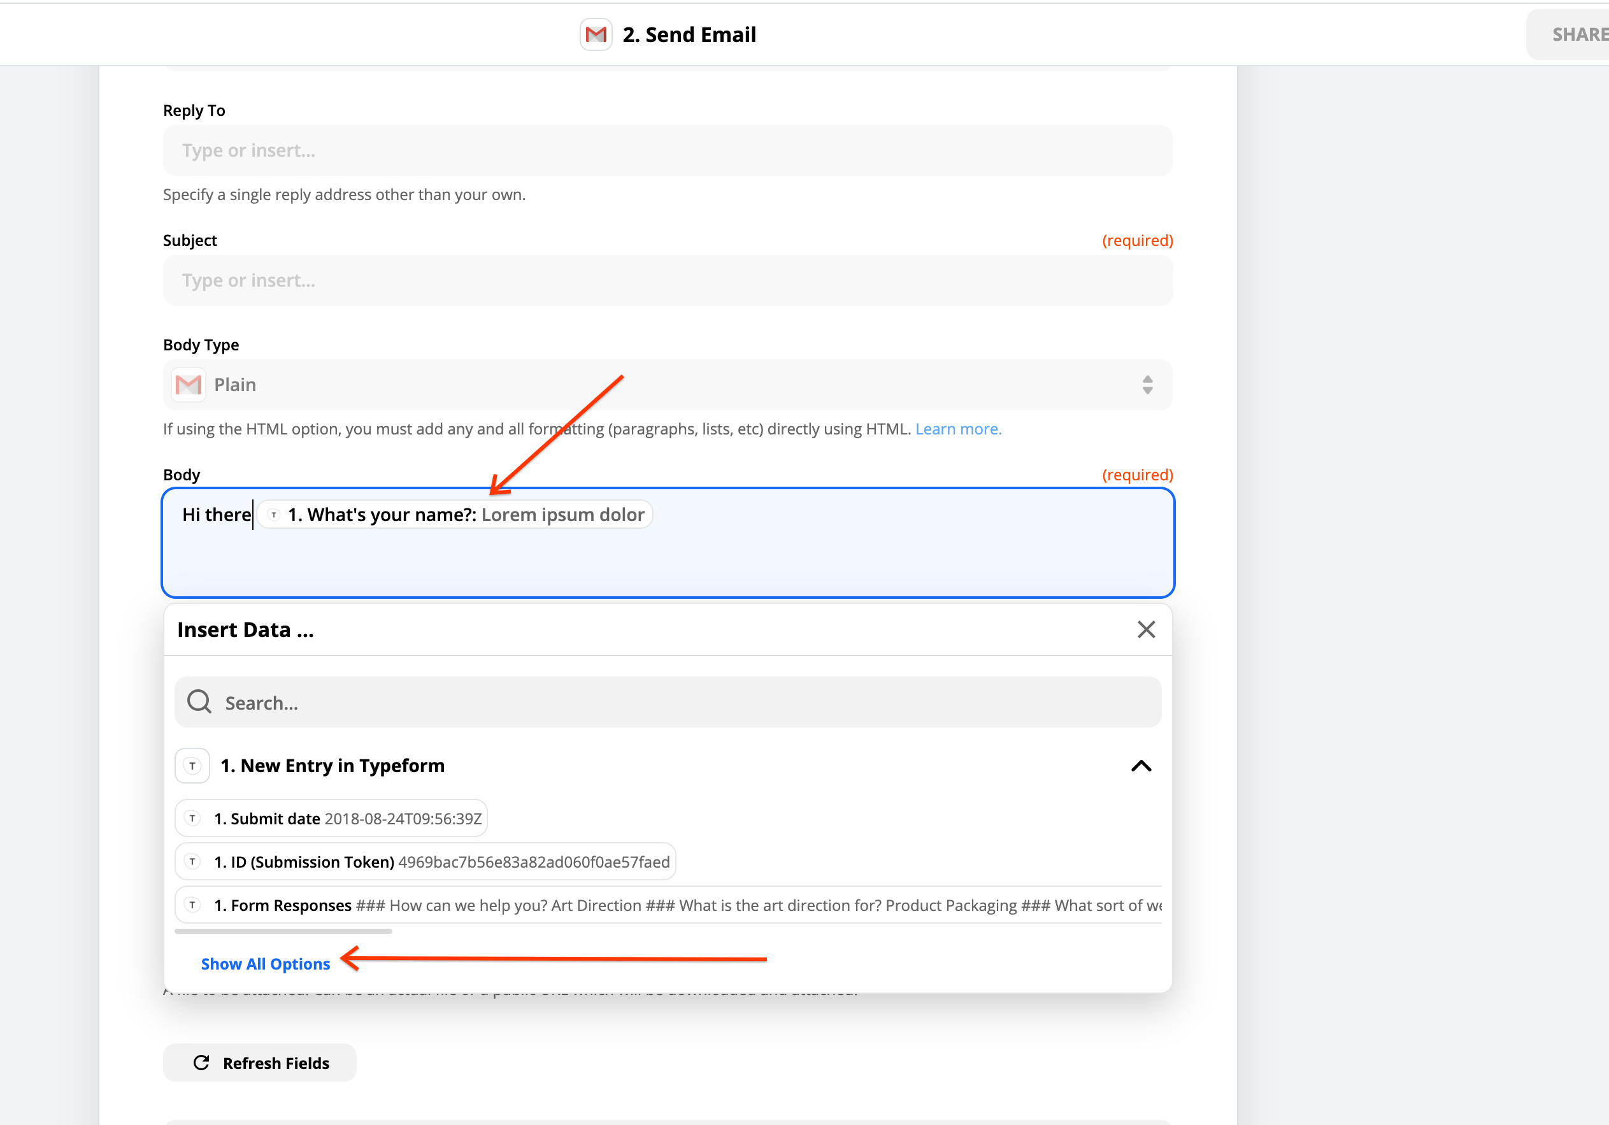1609x1125 pixels.
Task: Expand the Body Type dropdown arrow
Action: (1147, 384)
